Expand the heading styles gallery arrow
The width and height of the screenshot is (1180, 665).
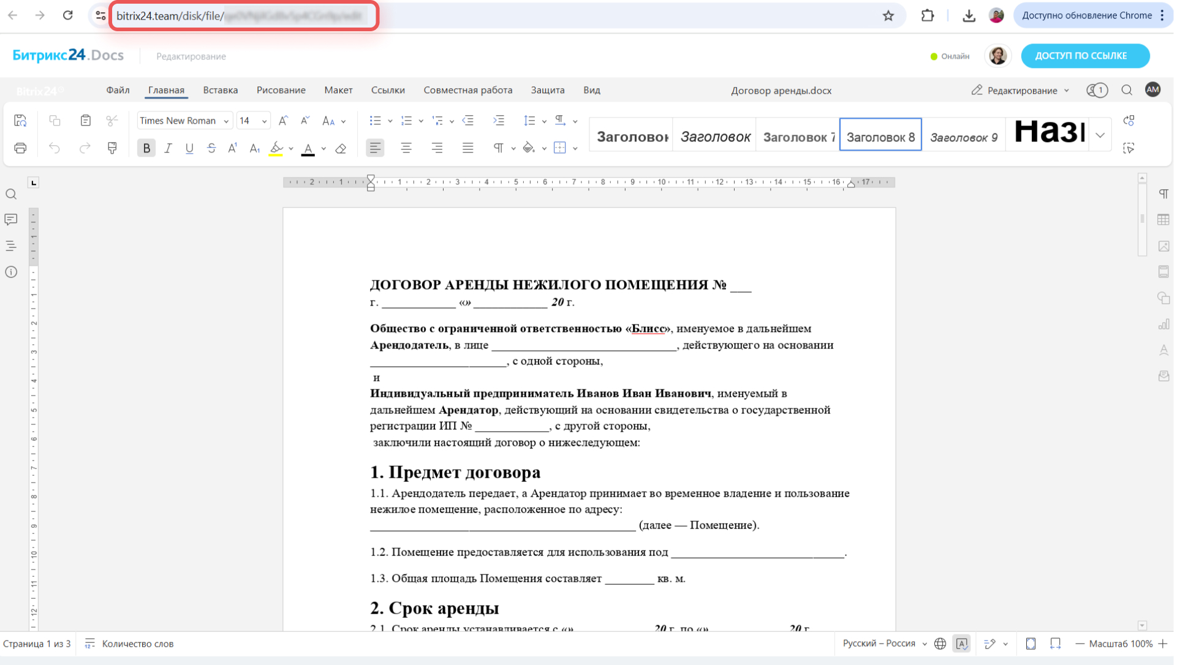(1100, 135)
